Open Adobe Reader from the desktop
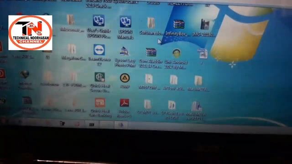The image size is (292, 164). pyautogui.click(x=125, y=103)
